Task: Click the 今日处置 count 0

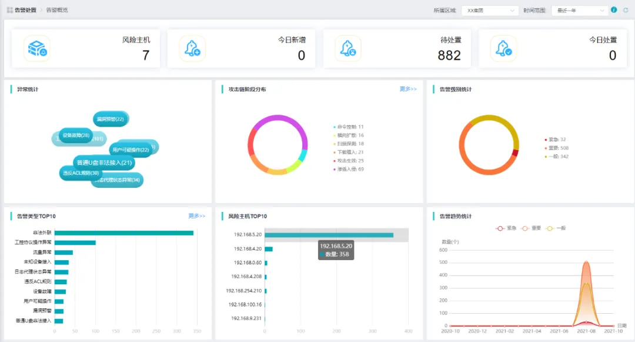Action: click(x=612, y=55)
